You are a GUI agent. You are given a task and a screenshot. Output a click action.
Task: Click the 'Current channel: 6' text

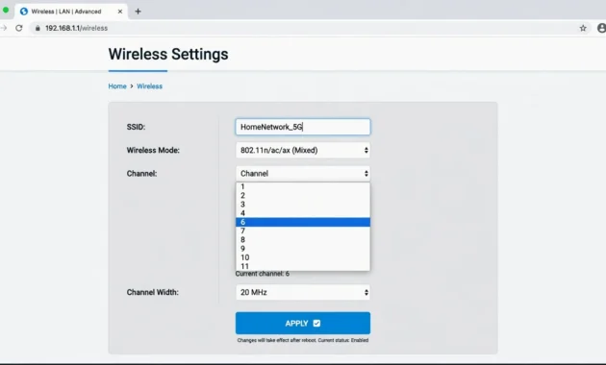tap(263, 274)
